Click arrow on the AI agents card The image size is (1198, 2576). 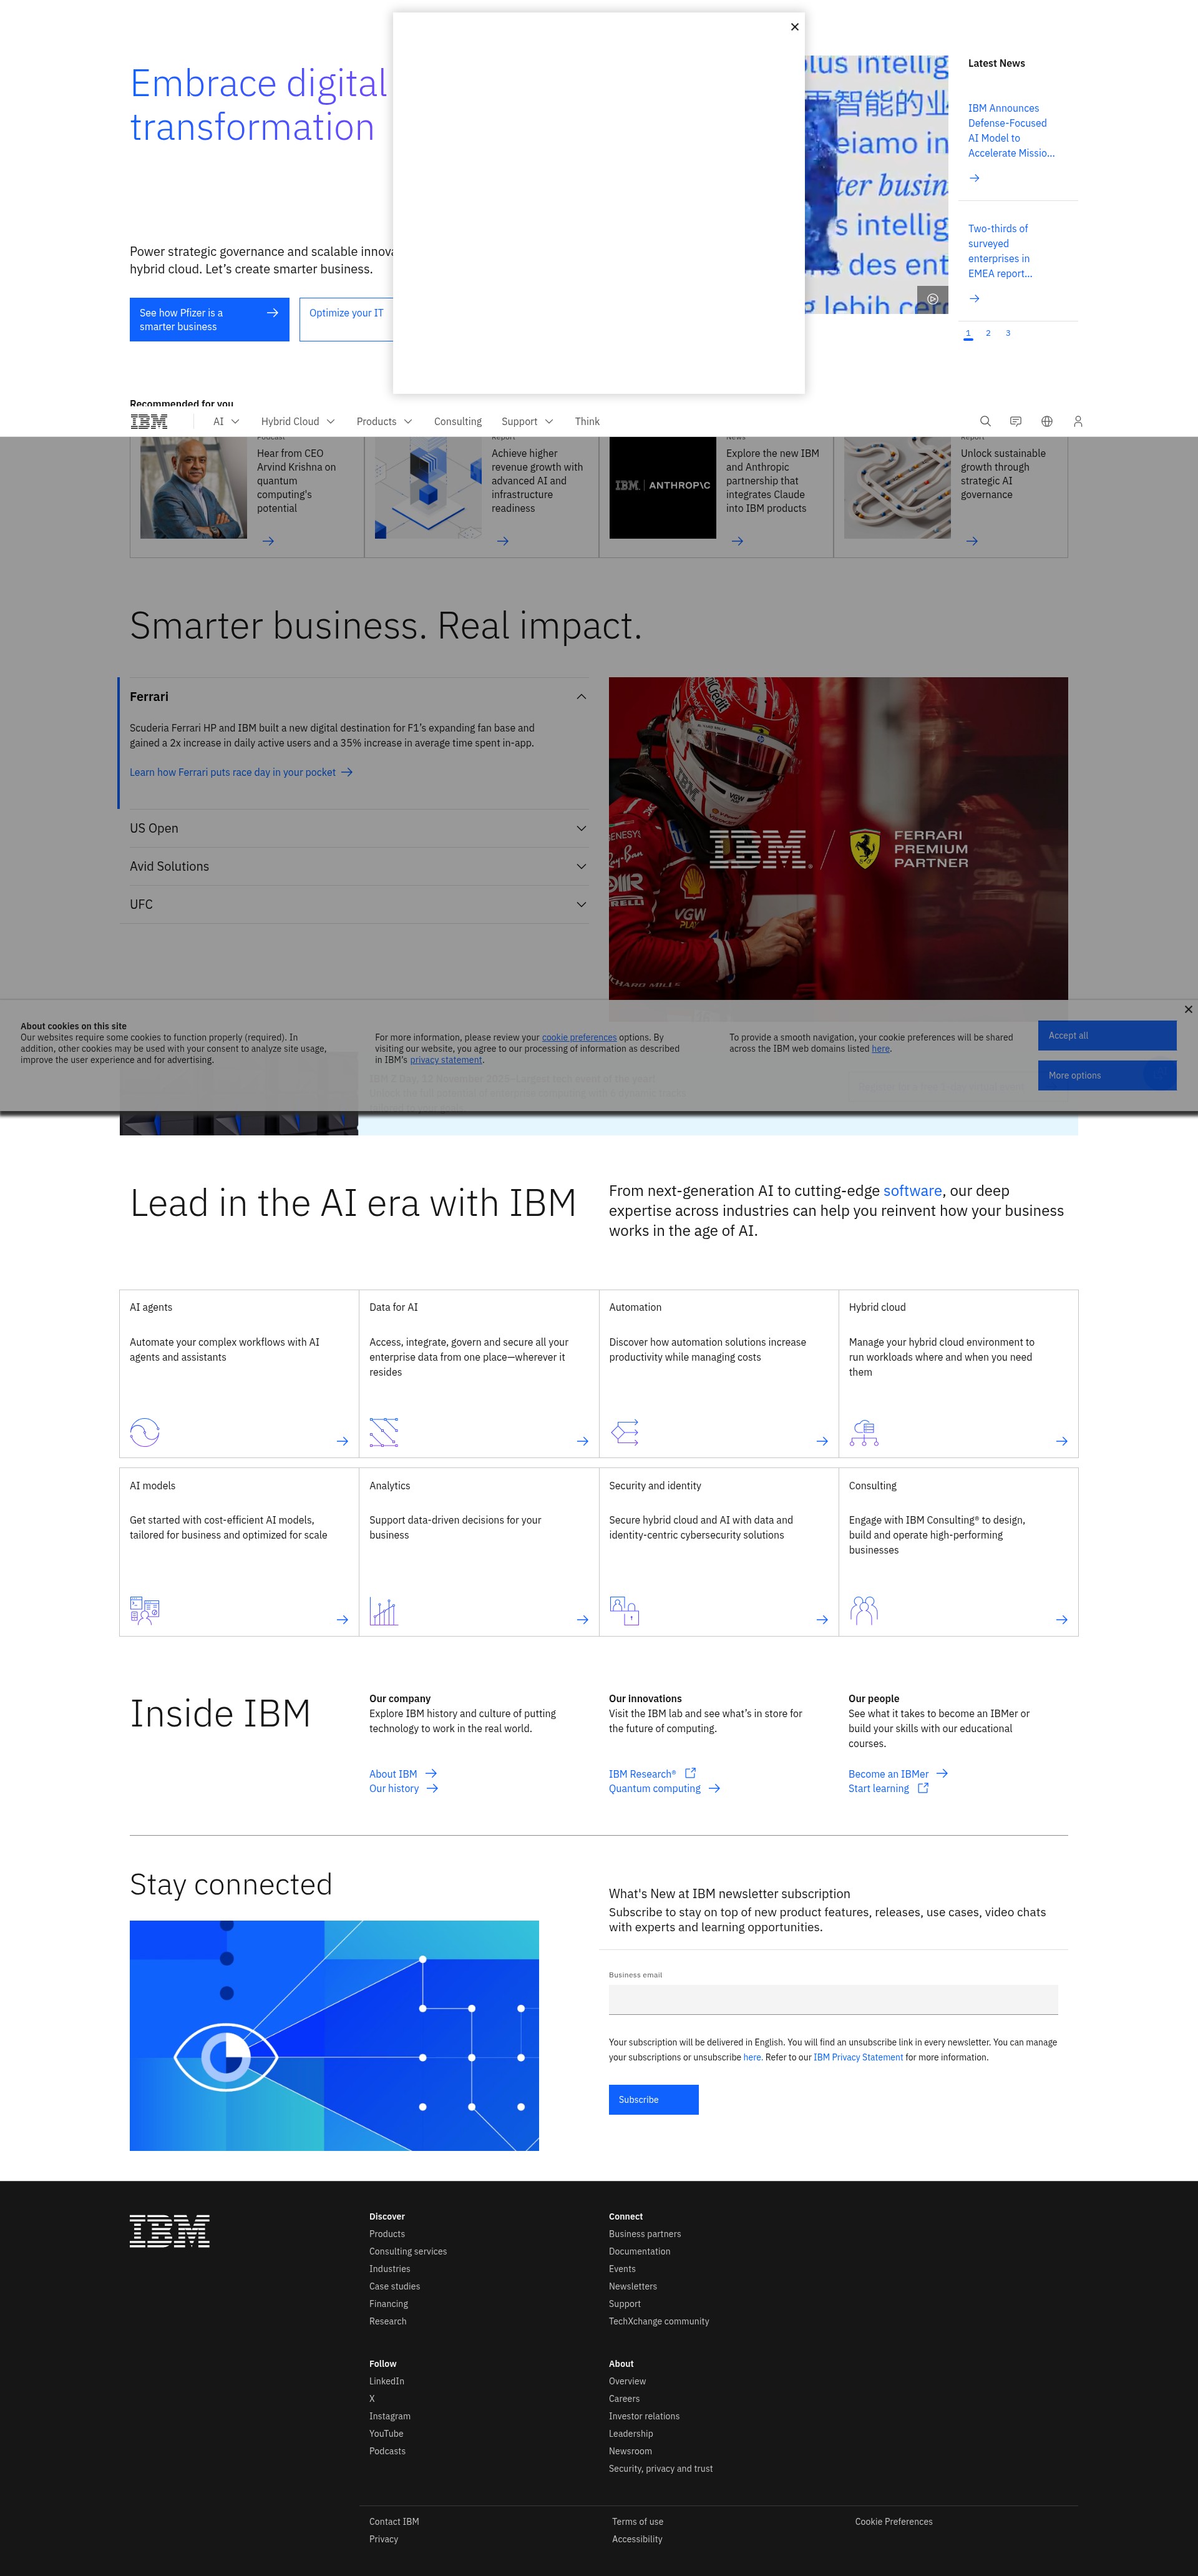342,1441
